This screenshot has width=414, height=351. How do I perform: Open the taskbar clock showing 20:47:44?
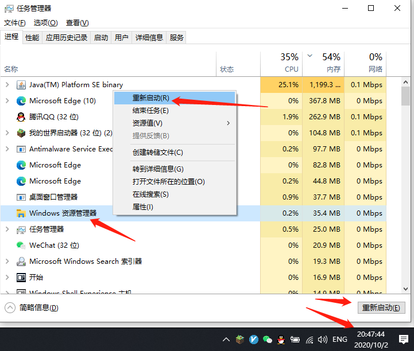coord(371,340)
